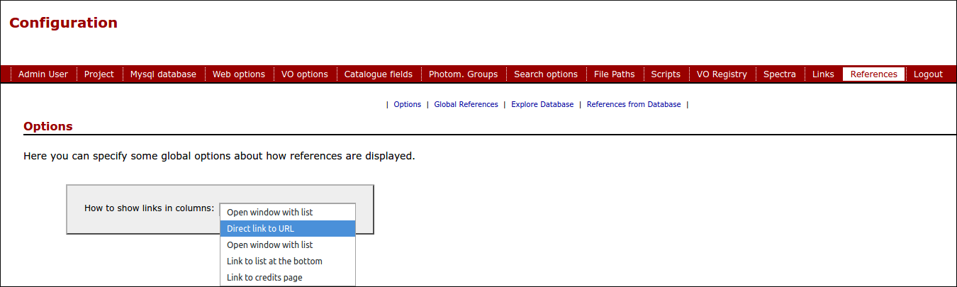Click Logout in the navigation bar
This screenshot has height=287, width=957.
tap(928, 74)
